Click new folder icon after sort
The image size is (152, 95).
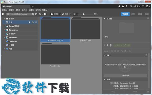45,14
